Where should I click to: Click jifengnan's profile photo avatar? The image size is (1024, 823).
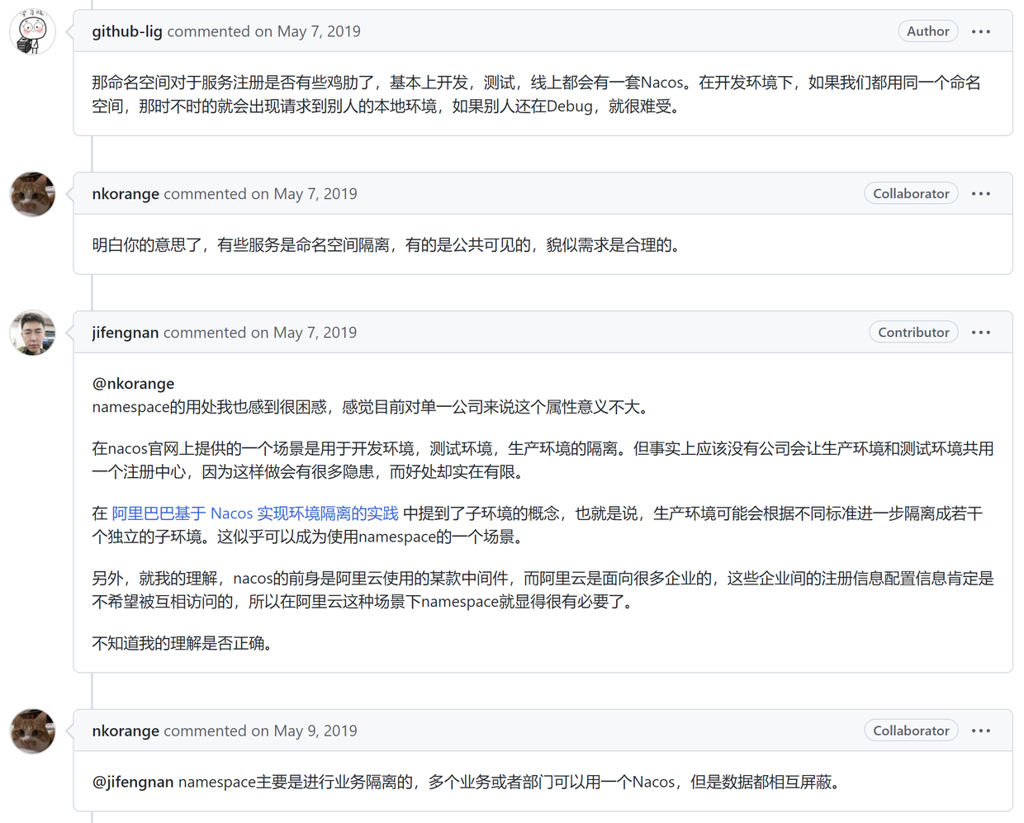click(x=32, y=333)
